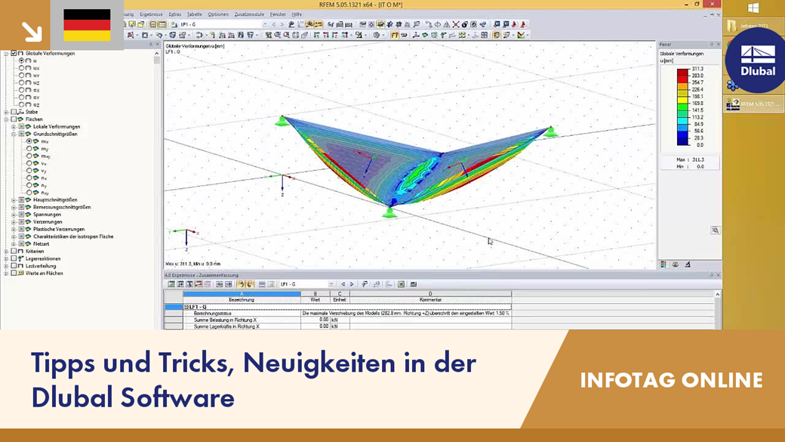Image resolution: width=785 pixels, height=442 pixels.
Task: Click the filter tab icon at panel bottom
Action: (x=688, y=264)
